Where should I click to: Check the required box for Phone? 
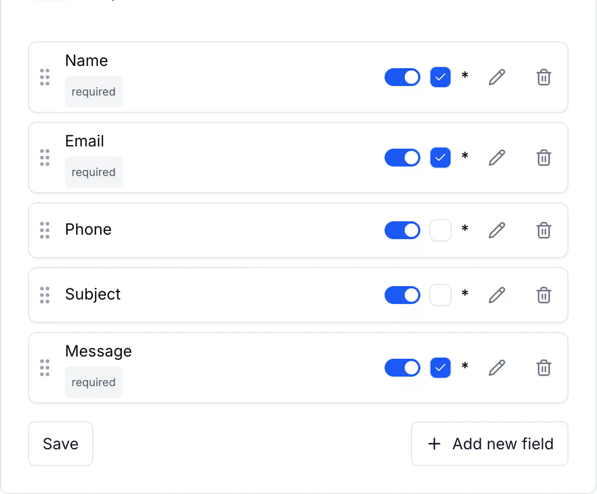440,230
